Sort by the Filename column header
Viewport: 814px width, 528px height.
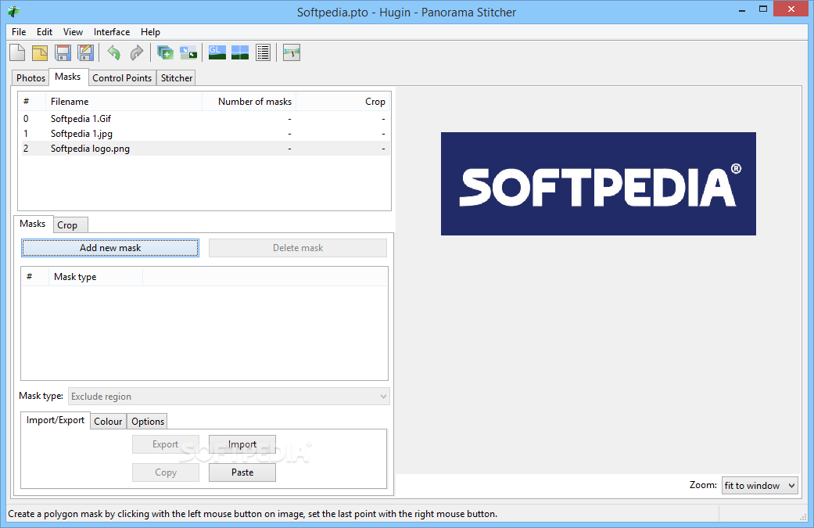click(124, 102)
